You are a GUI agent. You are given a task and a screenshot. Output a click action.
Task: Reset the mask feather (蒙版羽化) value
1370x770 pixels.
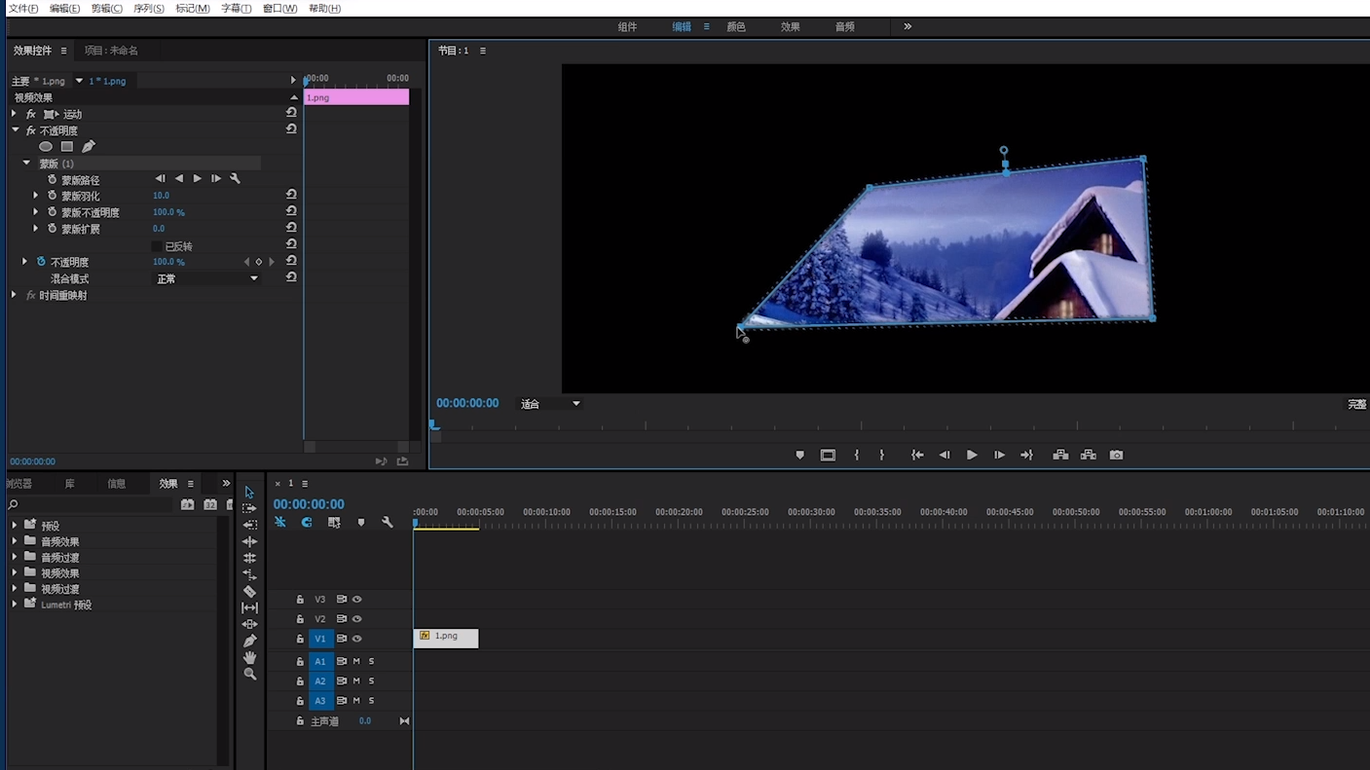pos(291,196)
